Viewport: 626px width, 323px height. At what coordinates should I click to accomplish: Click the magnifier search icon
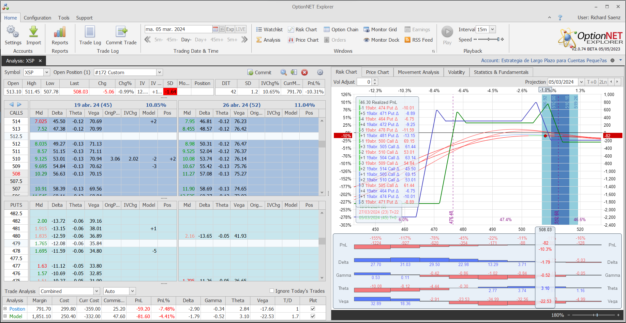[284, 73]
